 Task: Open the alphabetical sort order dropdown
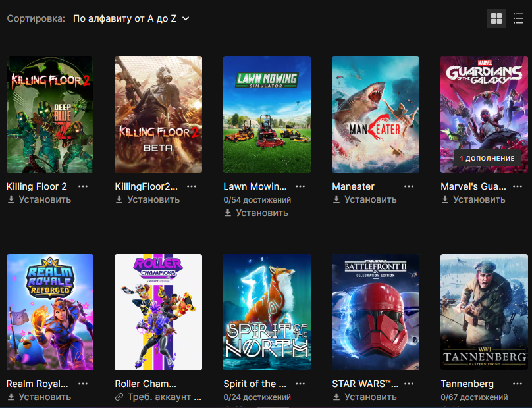[x=131, y=18]
